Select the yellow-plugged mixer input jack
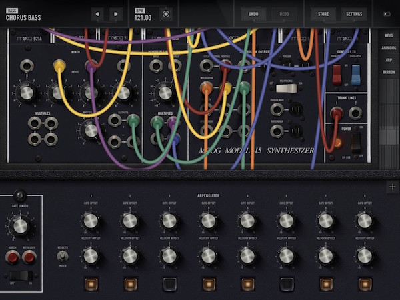400x300 pixels. 59,66
